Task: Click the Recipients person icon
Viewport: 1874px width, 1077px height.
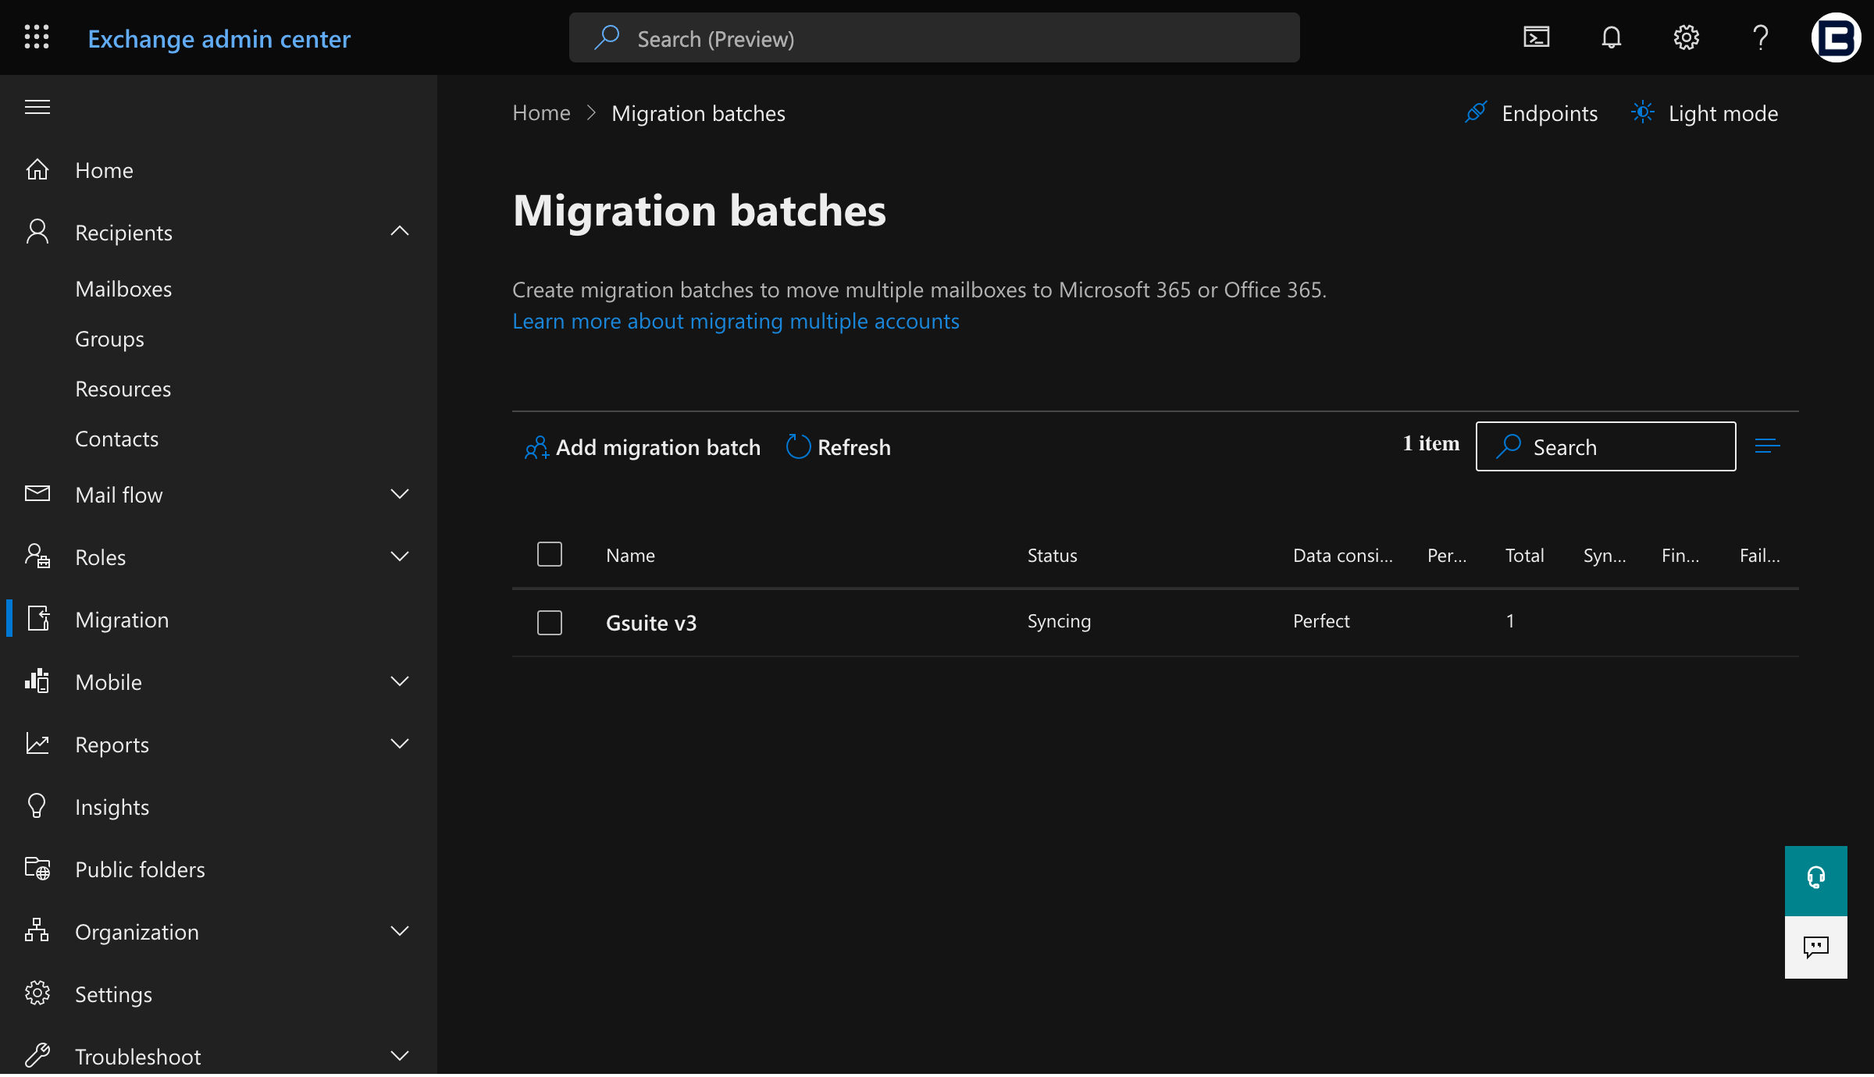Action: coord(37,232)
